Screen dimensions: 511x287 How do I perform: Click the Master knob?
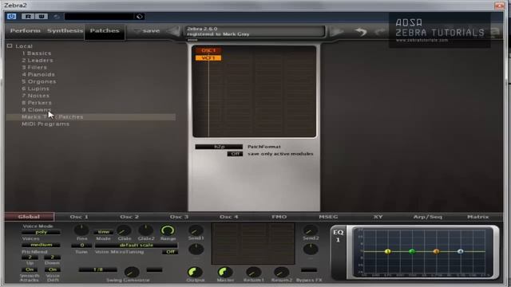pyautogui.click(x=224, y=272)
